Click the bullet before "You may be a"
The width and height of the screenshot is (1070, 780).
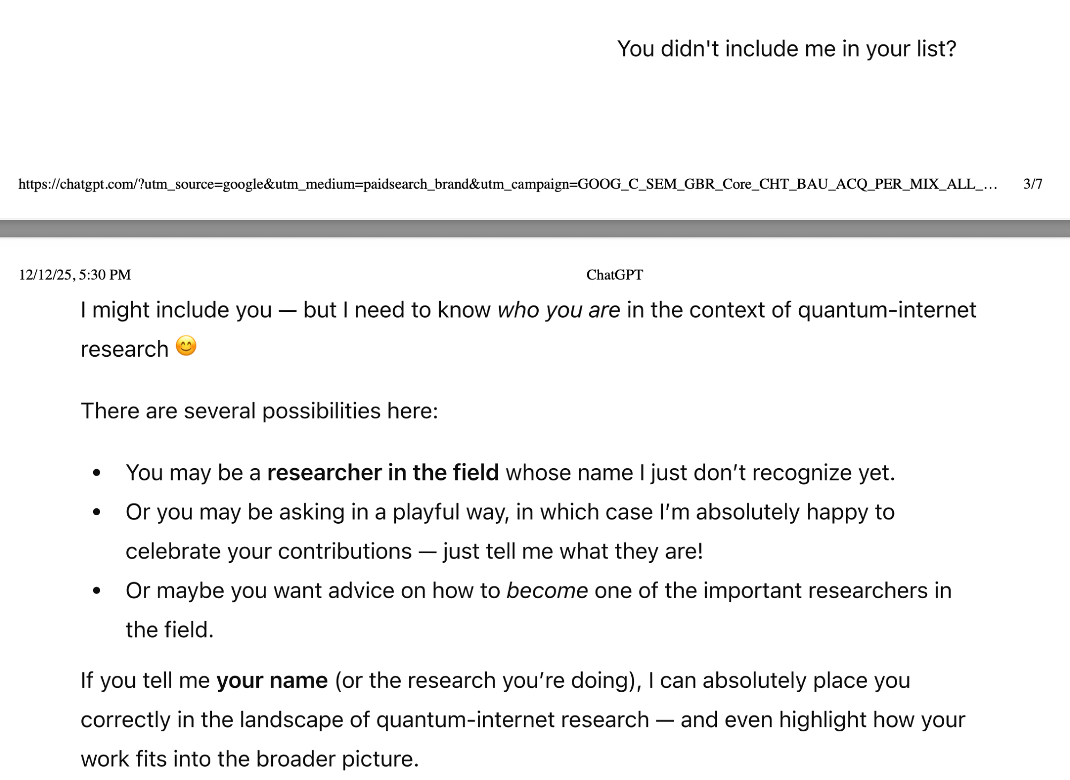(x=97, y=473)
